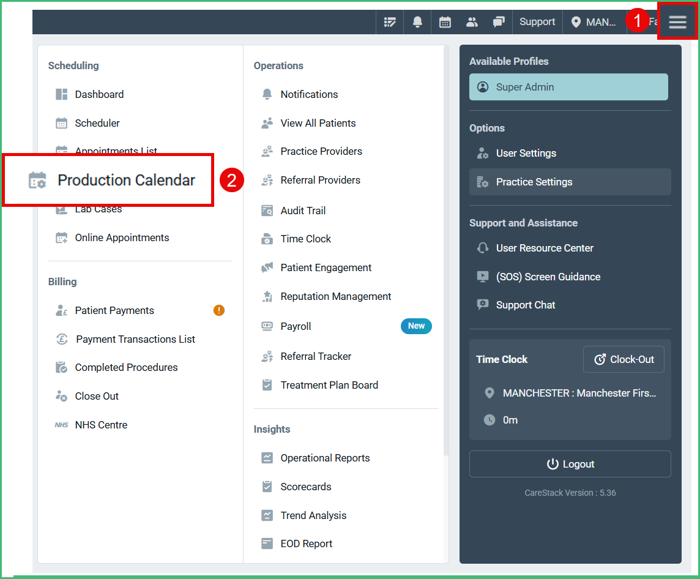Screen dimensions: 700x579
Task: Open Reputation Management
Action: [336, 296]
